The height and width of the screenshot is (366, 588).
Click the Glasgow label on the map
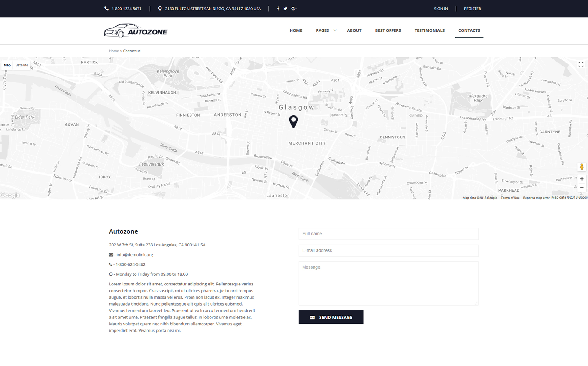point(296,107)
